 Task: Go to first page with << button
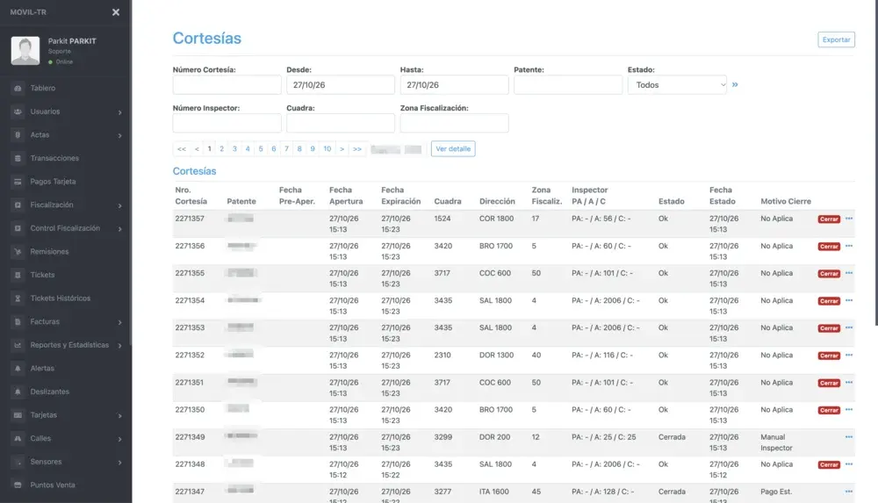click(x=182, y=149)
